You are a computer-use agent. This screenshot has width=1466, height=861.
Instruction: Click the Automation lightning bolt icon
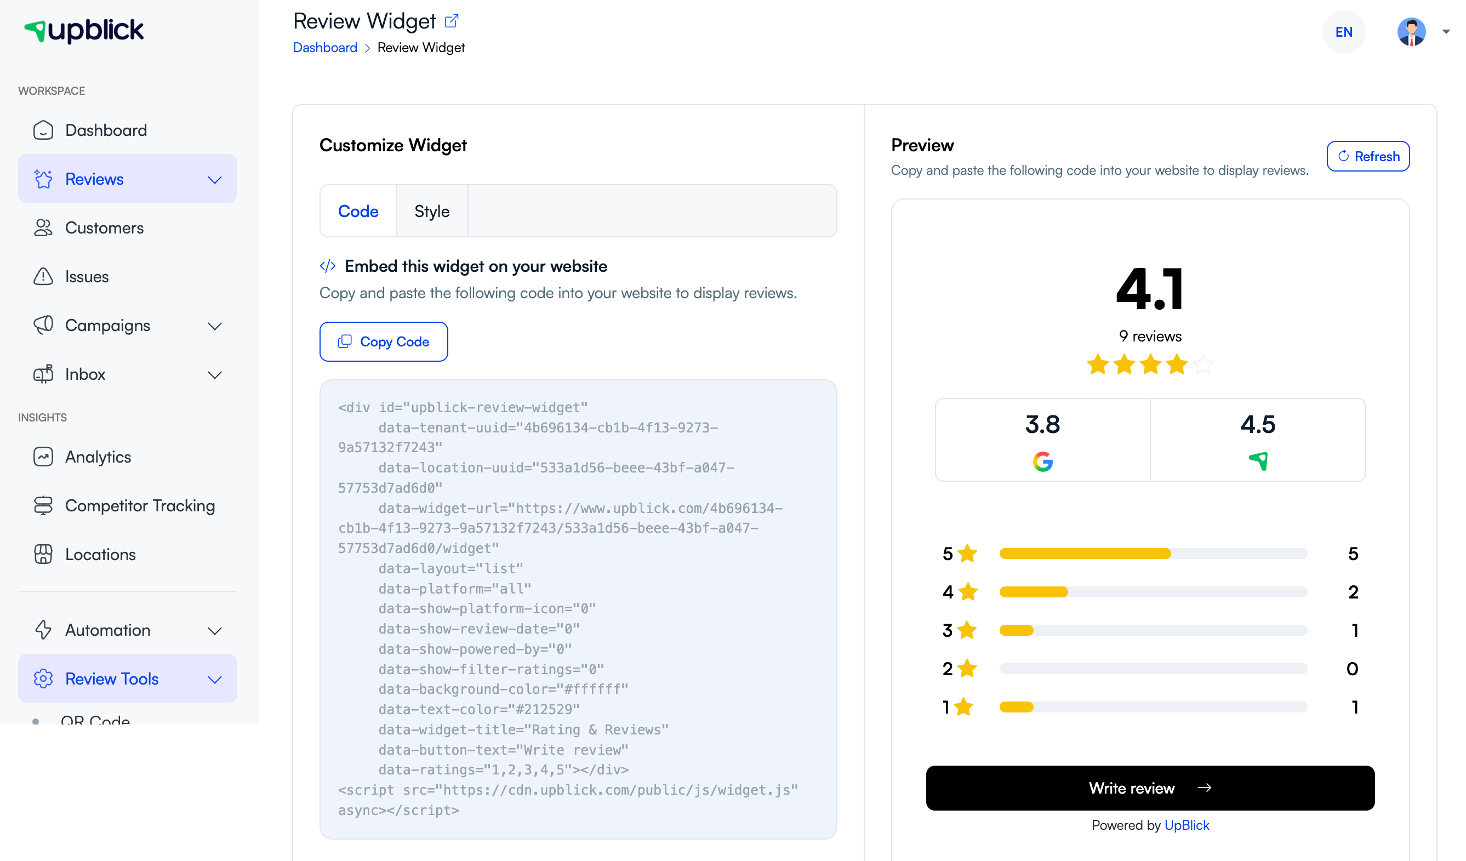click(43, 631)
